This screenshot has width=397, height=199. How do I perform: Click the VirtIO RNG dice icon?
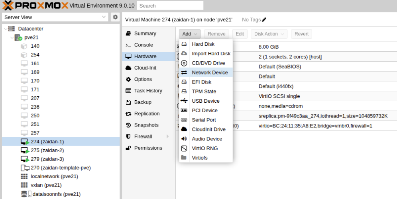[x=184, y=148]
